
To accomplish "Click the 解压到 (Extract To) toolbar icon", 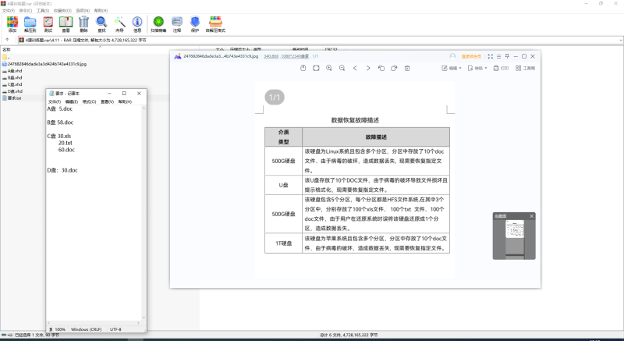I will click(30, 24).
